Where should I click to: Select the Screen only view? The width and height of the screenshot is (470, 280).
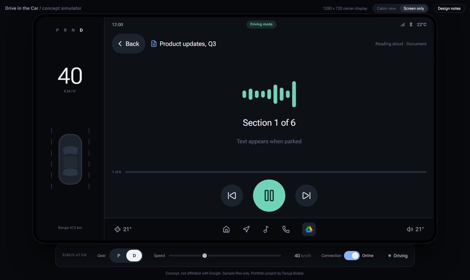pos(414,8)
